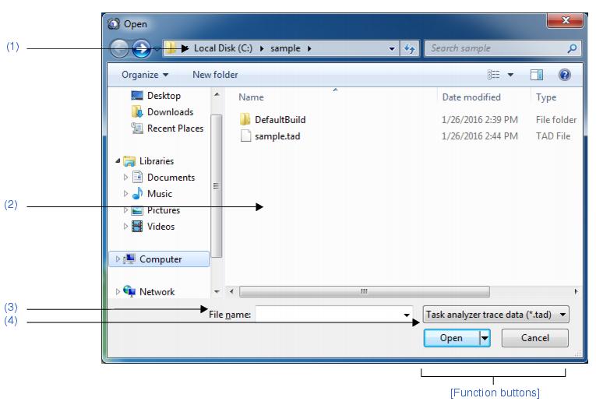The width and height of the screenshot is (596, 412).
Task: Expand the Network tree node
Action: (x=118, y=292)
